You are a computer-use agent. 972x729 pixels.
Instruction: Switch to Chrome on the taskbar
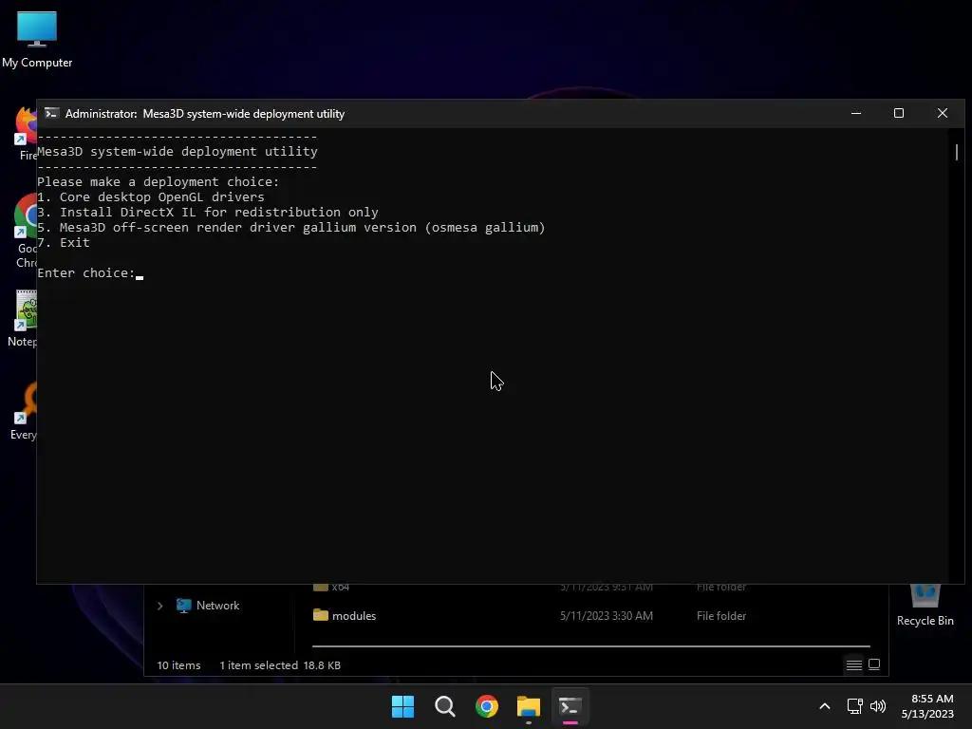[487, 706]
